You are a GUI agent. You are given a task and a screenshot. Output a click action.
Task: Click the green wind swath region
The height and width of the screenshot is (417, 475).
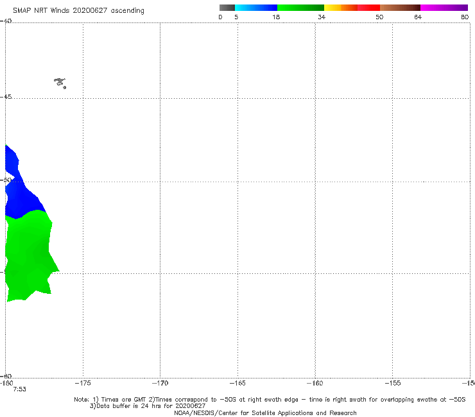click(29, 255)
